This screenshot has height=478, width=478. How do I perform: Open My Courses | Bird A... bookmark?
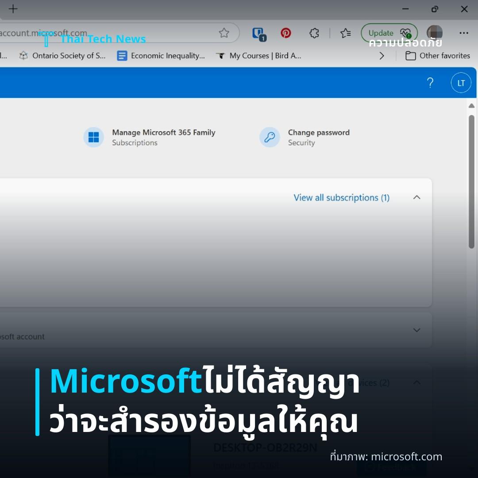(x=258, y=56)
